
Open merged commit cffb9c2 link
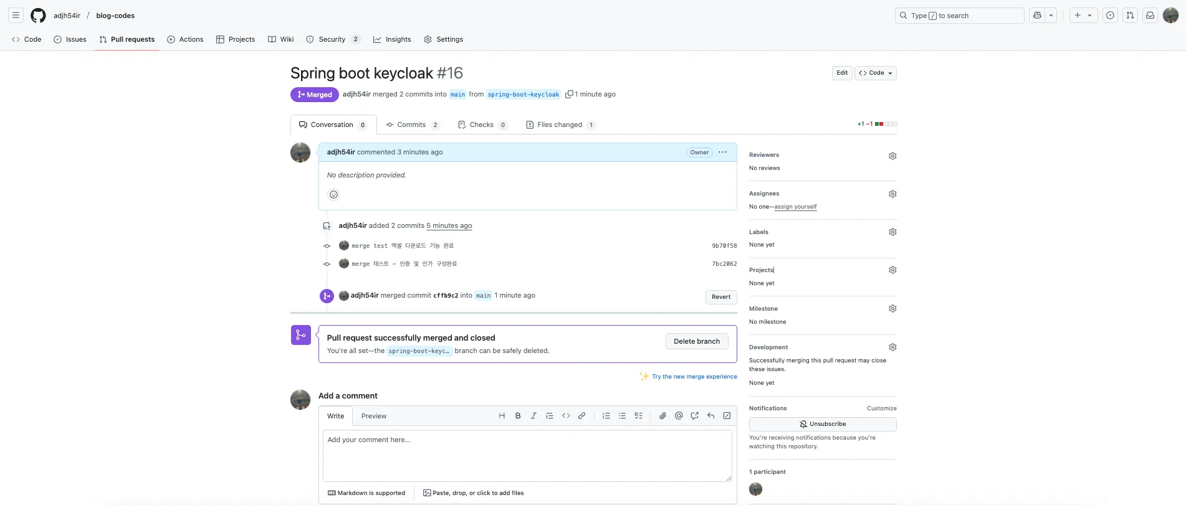coord(446,296)
